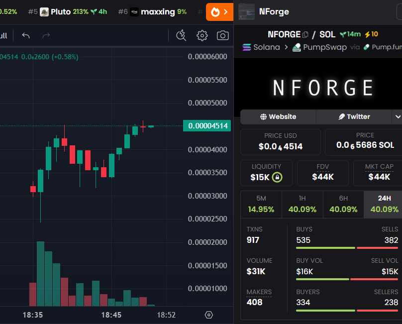Switch to the 1H timeframe tab
This screenshot has width=402, height=324.
[x=302, y=204]
